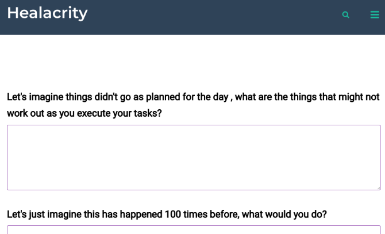Click the phrase 'planned for the day' in the prompt
The height and width of the screenshot is (234, 385).
tap(187, 97)
